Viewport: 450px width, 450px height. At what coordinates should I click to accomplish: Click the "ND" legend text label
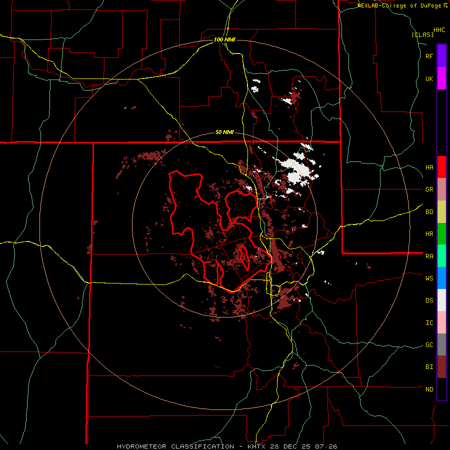(429, 389)
